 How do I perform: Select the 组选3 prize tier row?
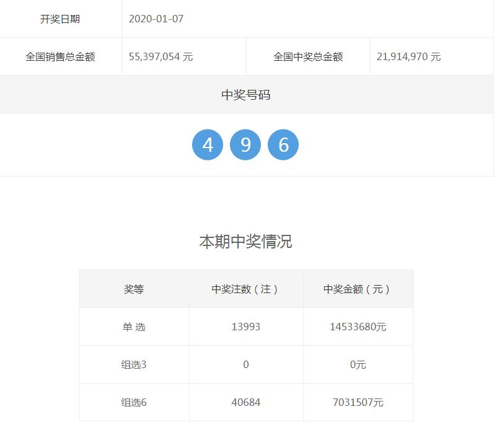point(133,365)
